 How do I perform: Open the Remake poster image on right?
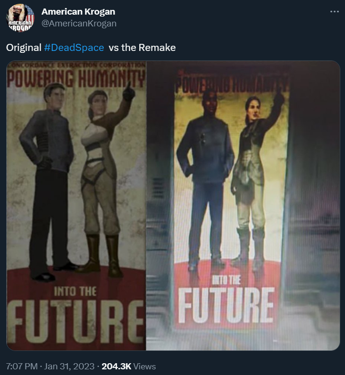(x=243, y=206)
